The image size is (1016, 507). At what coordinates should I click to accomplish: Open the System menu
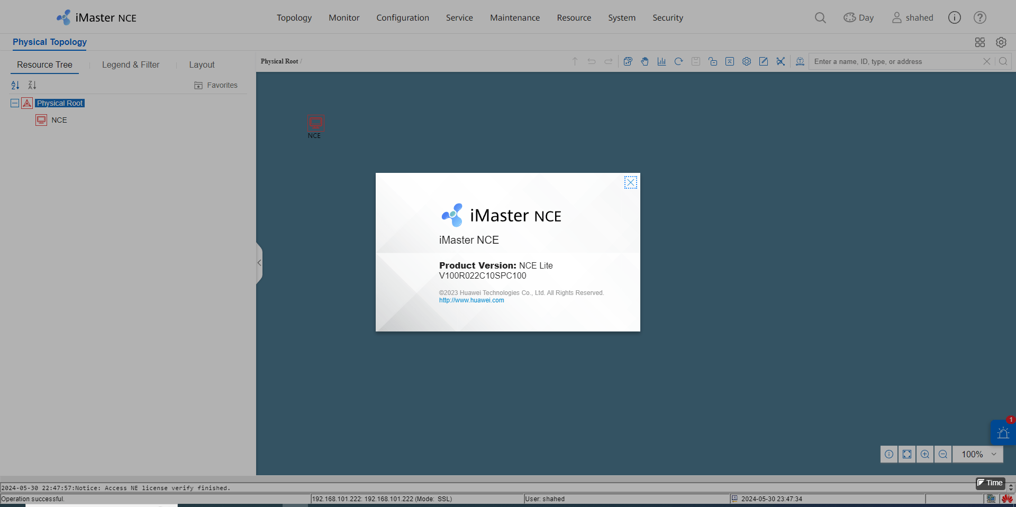[x=622, y=17]
